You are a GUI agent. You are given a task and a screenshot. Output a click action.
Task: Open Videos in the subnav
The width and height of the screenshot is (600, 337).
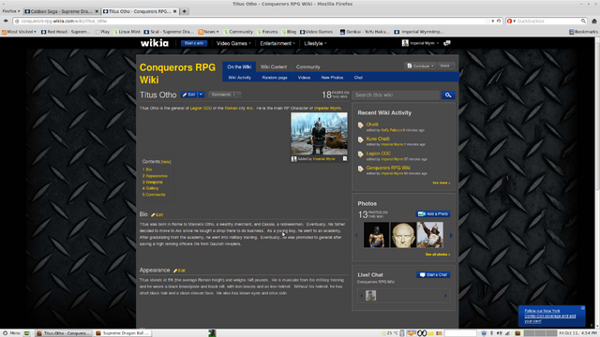coord(304,78)
